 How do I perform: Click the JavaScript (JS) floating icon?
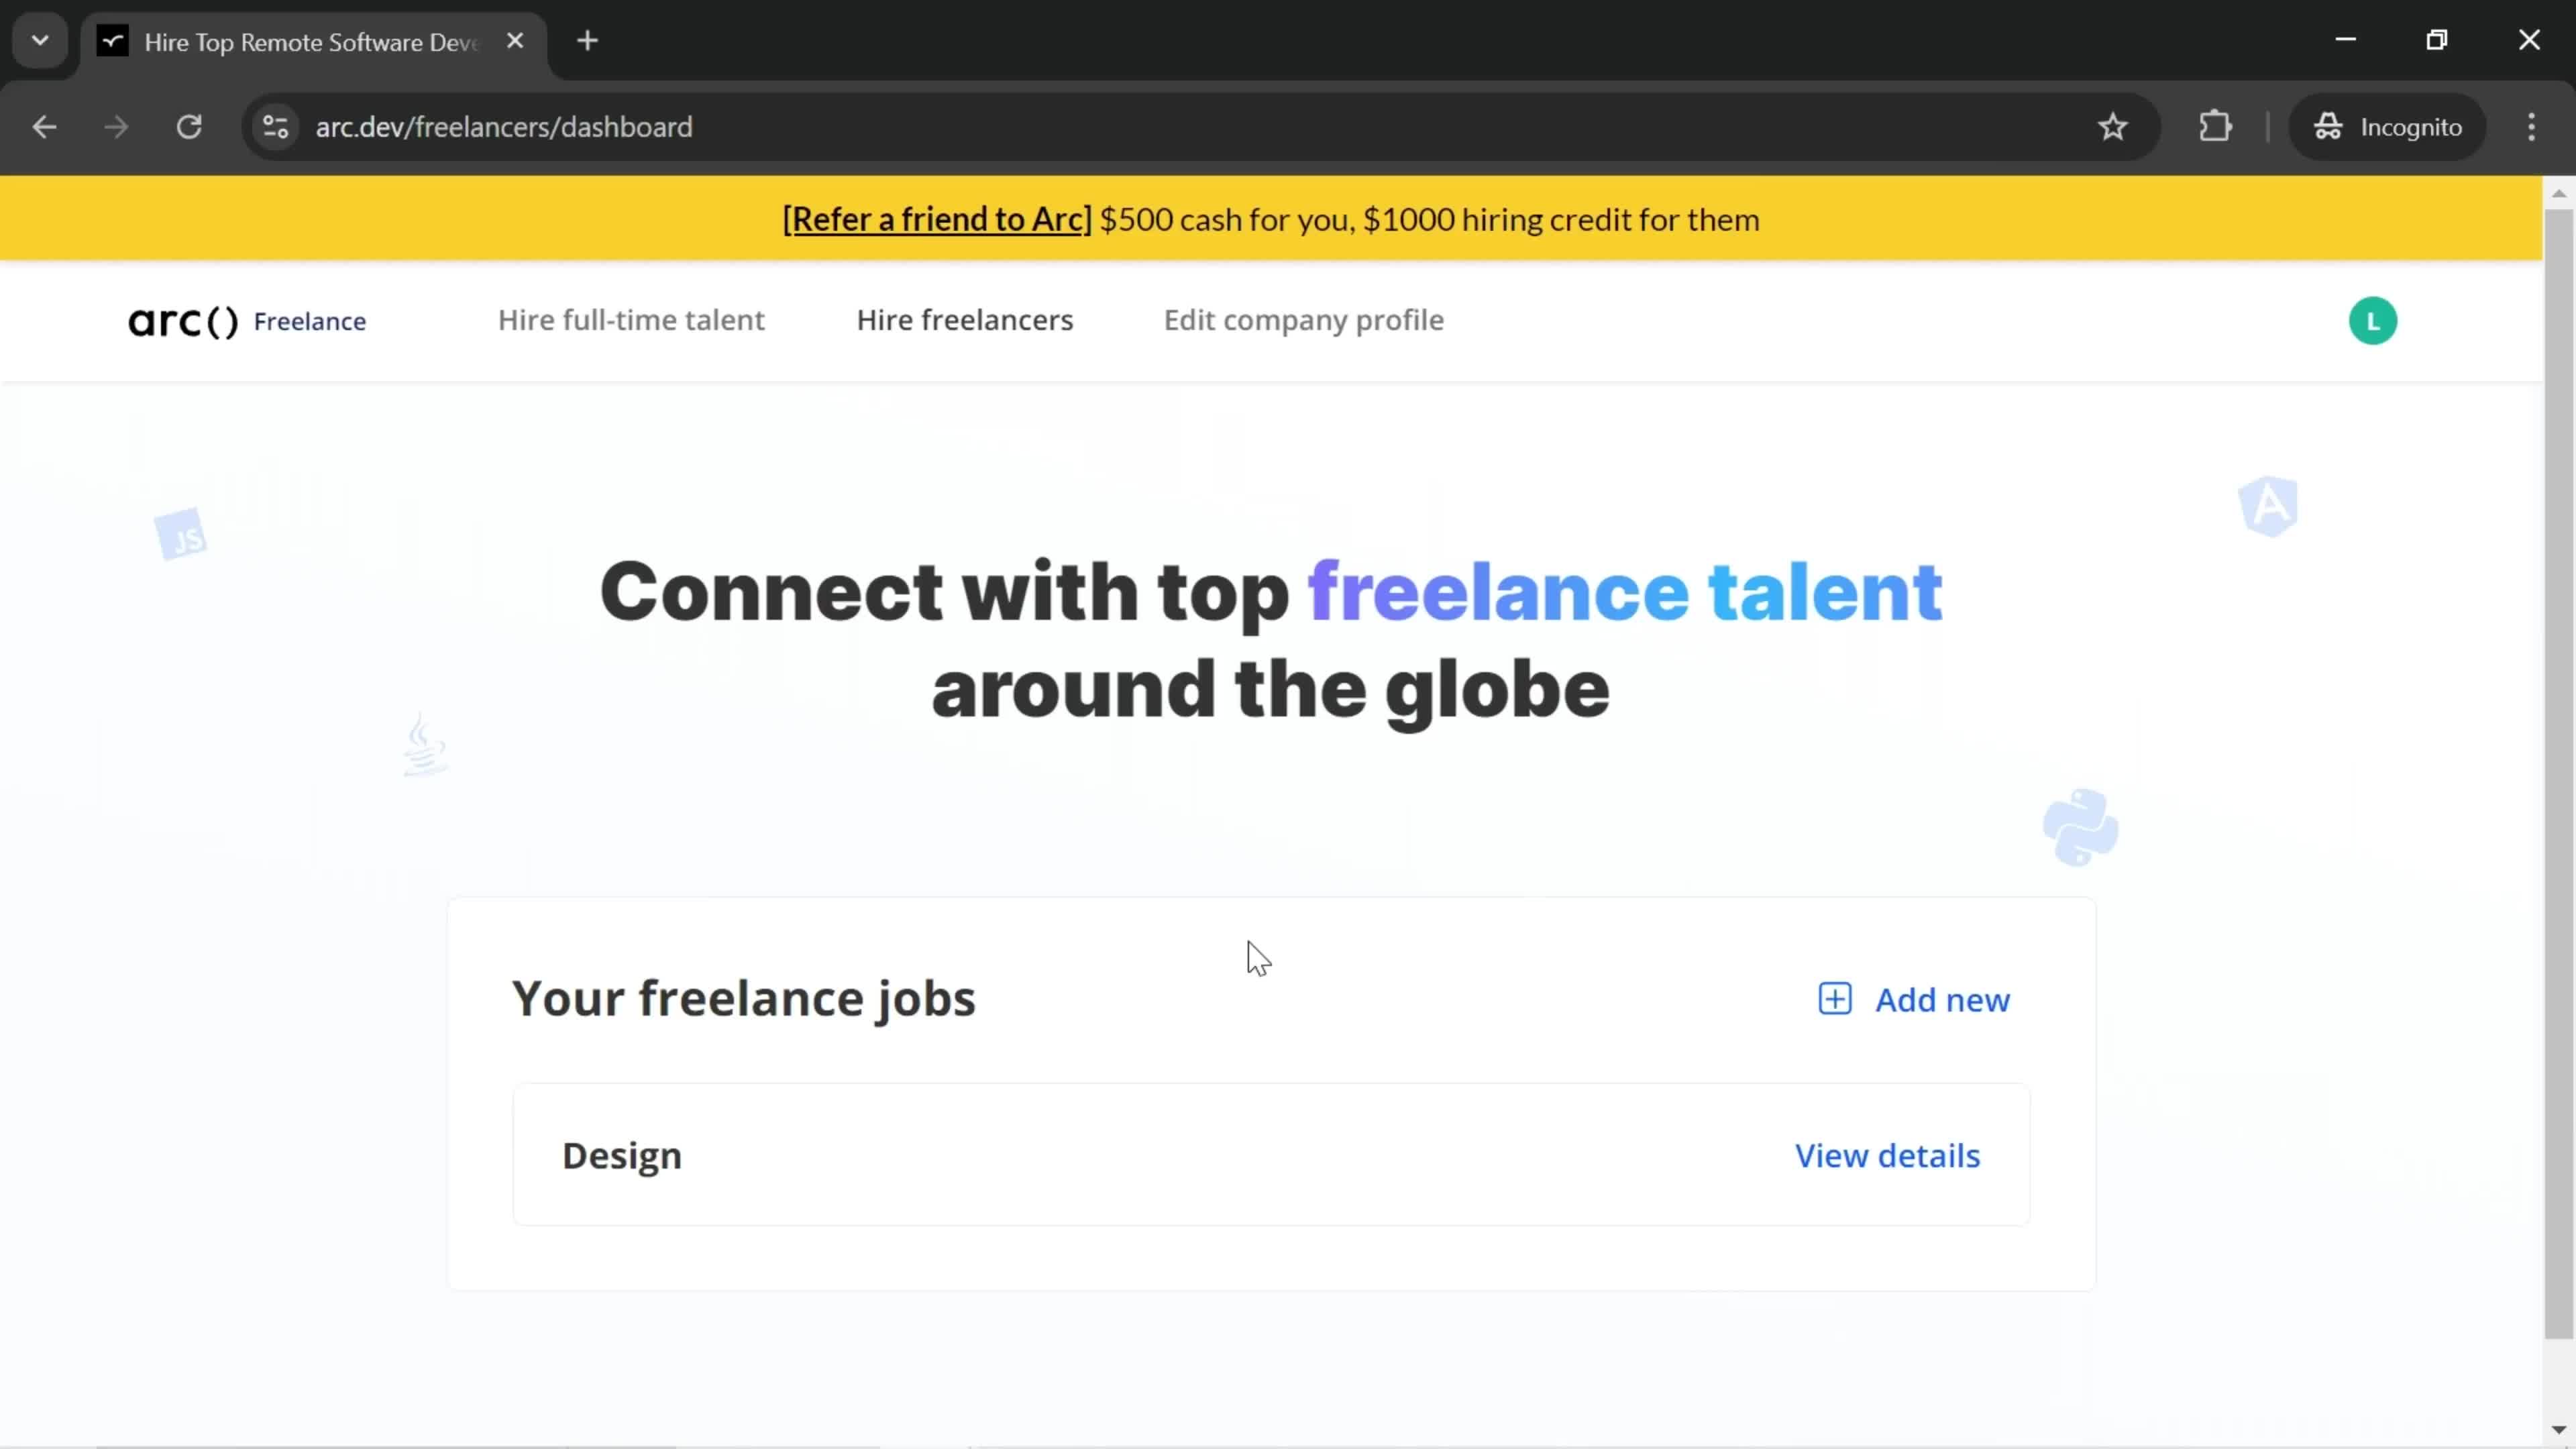coord(178,536)
